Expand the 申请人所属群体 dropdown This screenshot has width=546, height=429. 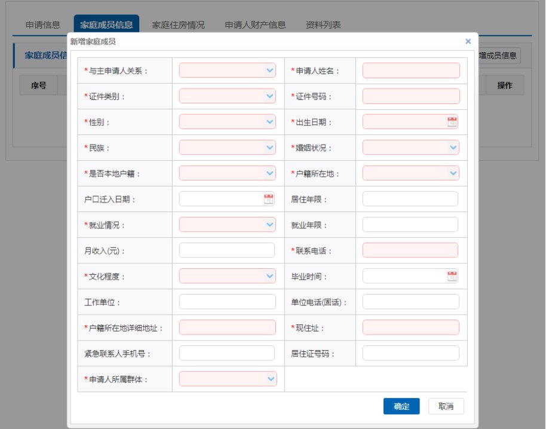(228, 379)
